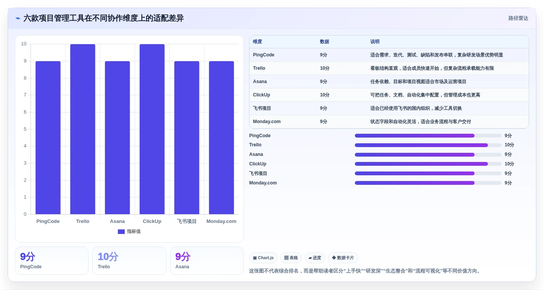The image size is (544, 290).
Task: Click Trello description about 看板结构直观
Action: 432,68
